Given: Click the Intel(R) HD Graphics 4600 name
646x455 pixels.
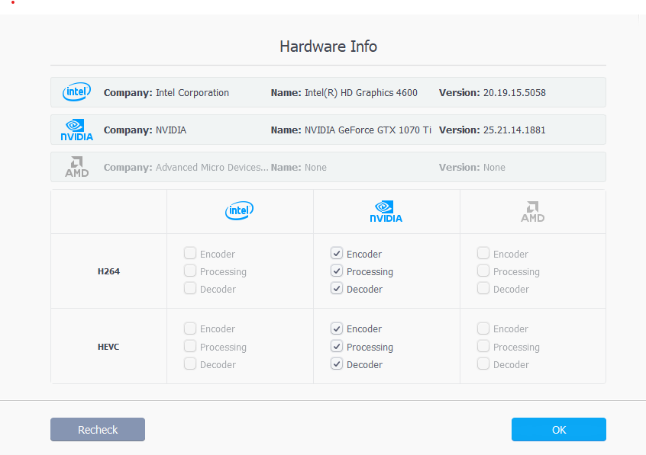Looking at the screenshot, I should [x=361, y=93].
